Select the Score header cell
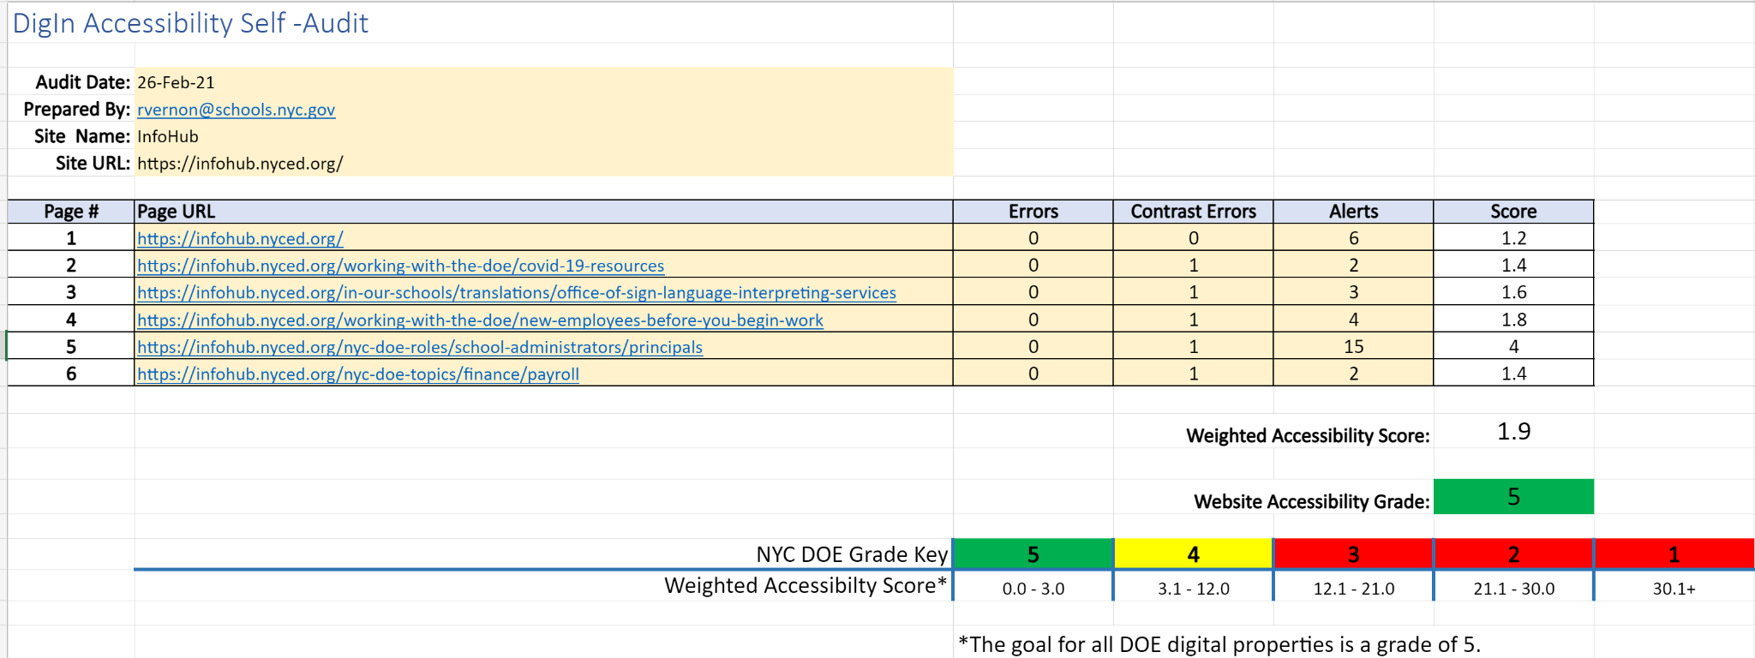Viewport: 1755px width, 658px height. coord(1513,212)
